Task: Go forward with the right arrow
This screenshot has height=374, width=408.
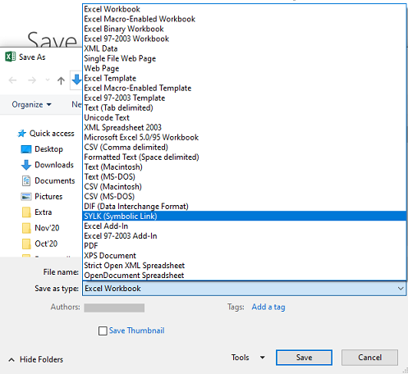Action: tap(32, 80)
